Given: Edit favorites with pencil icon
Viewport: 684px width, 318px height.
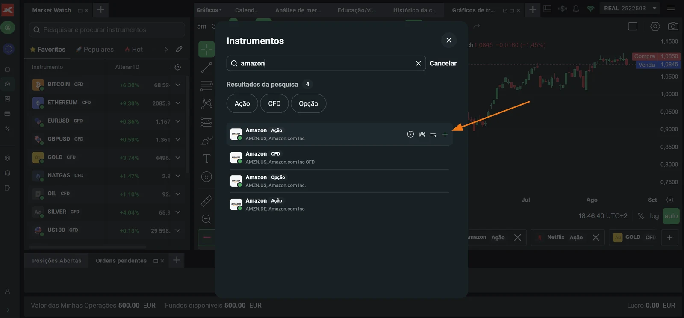Looking at the screenshot, I should point(179,49).
